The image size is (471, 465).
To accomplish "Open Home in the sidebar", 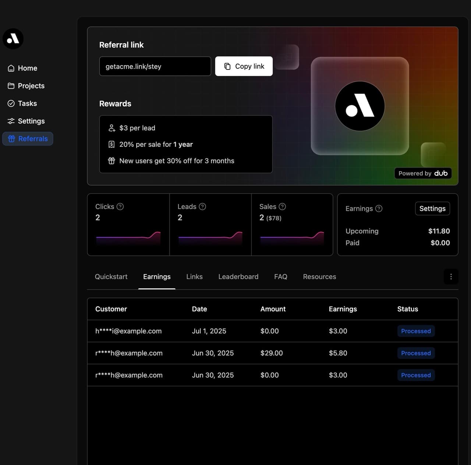I will click(22, 68).
